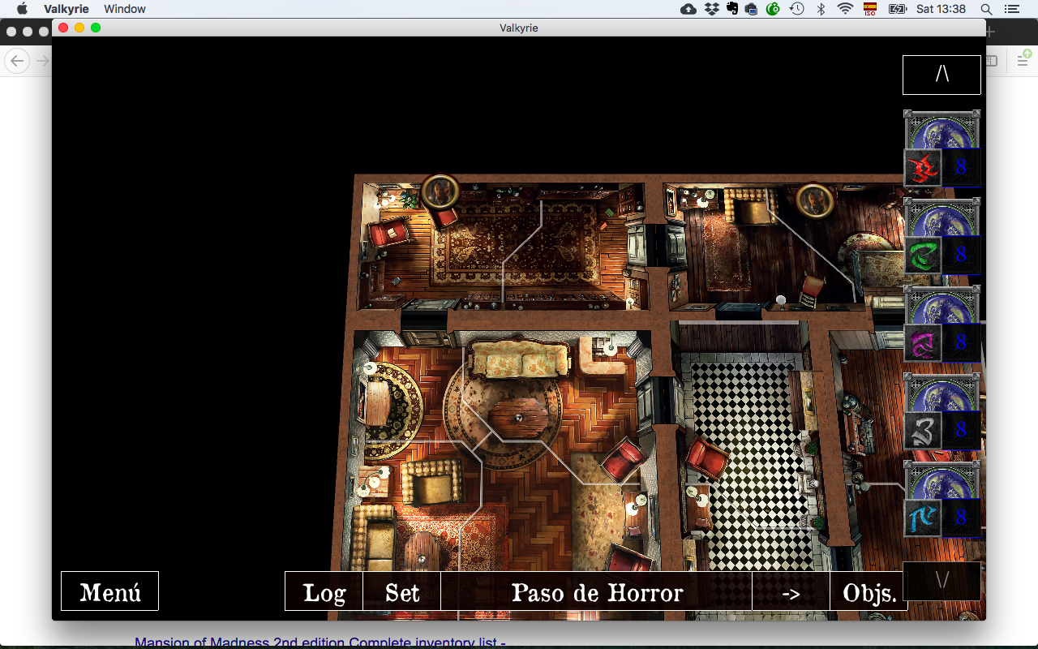Image resolution: width=1038 pixels, height=649 pixels.
Task: Open the game Log
Action: tap(324, 591)
